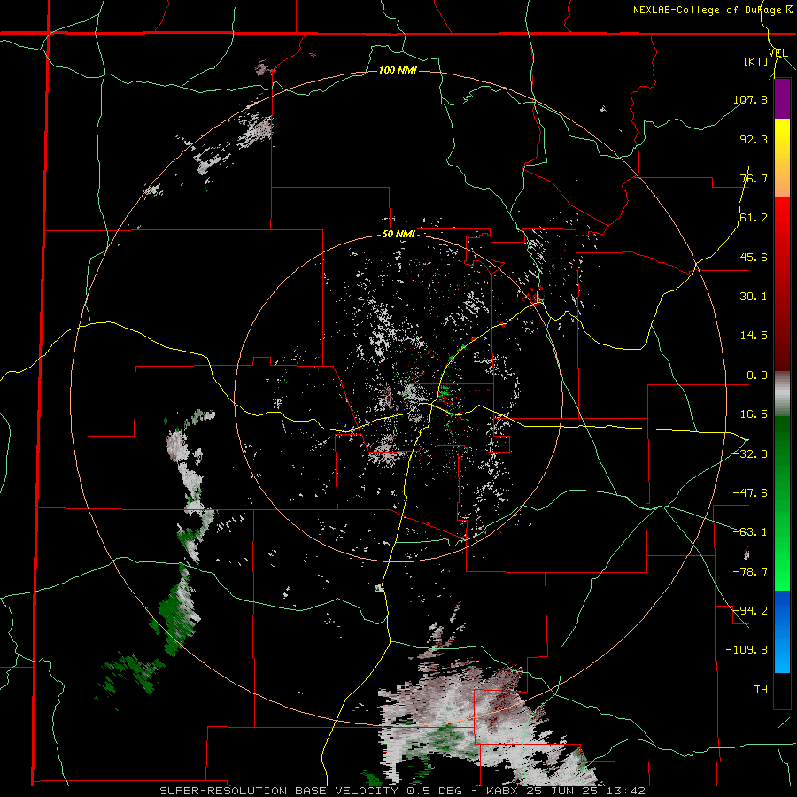This screenshot has width=797, height=797.
Task: Select the -109.8 scale value
Action: (747, 650)
